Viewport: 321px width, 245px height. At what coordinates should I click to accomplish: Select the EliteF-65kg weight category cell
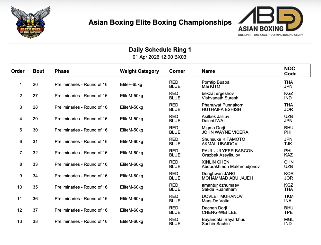click(131, 84)
